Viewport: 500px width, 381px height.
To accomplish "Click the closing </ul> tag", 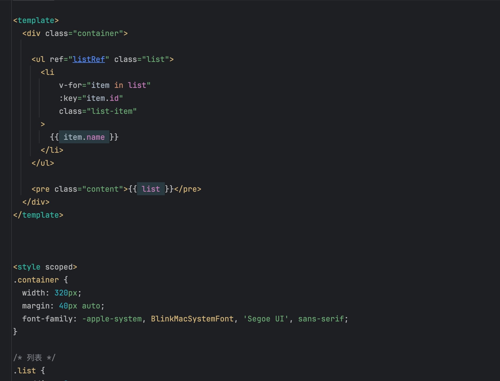I will point(43,163).
